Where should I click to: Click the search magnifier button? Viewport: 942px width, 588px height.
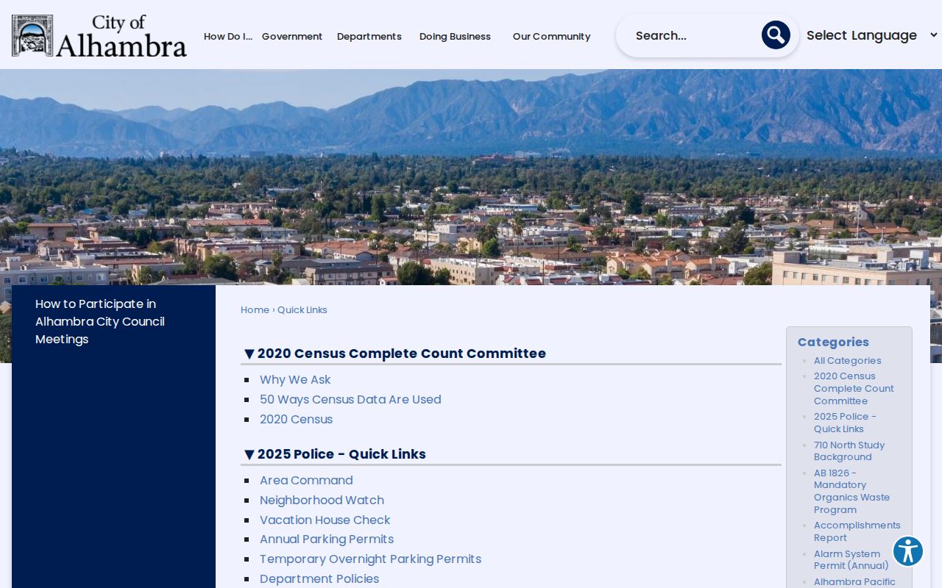tap(776, 35)
